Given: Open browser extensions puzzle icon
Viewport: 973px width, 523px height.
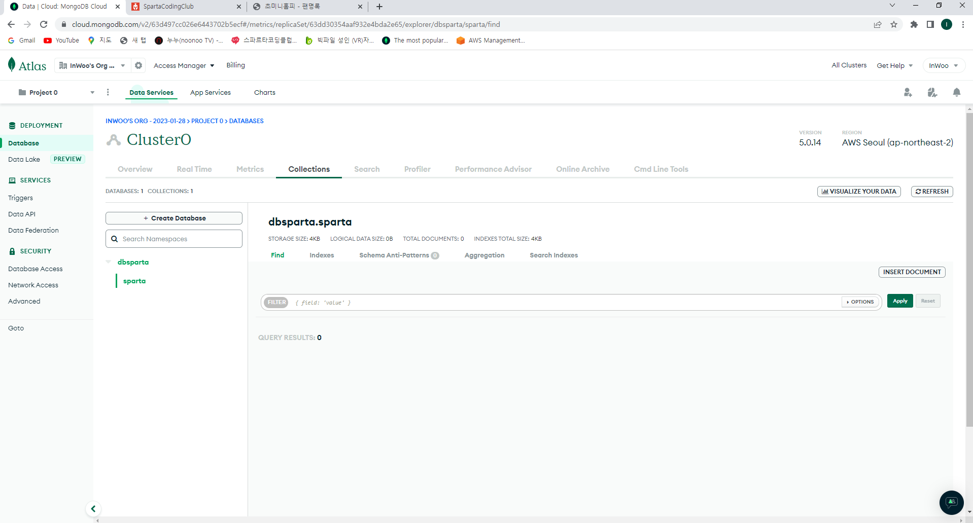Looking at the screenshot, I should click(914, 24).
